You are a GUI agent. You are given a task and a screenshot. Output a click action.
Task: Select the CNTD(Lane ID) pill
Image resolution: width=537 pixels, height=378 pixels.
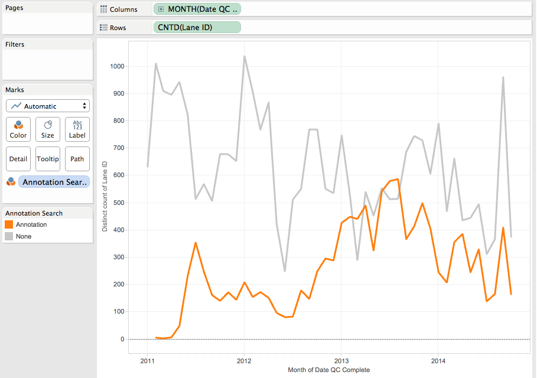[197, 27]
